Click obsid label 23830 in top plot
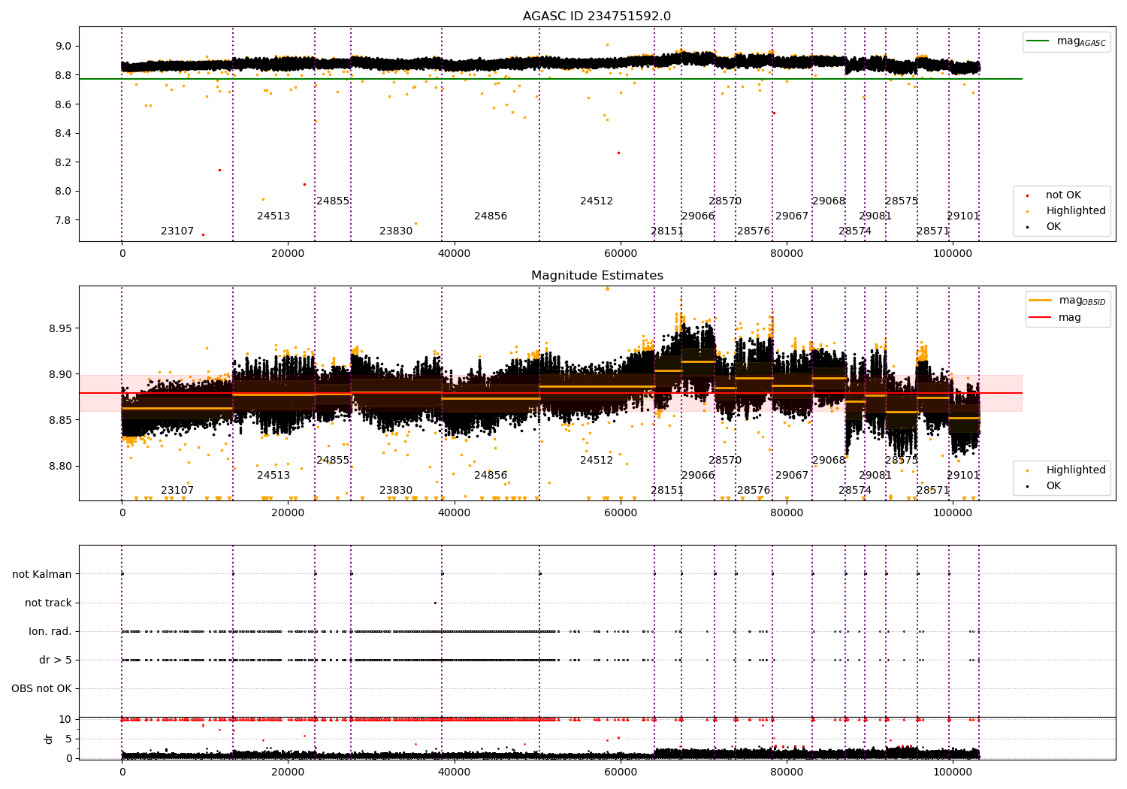The height and width of the screenshot is (789, 1127). (396, 231)
